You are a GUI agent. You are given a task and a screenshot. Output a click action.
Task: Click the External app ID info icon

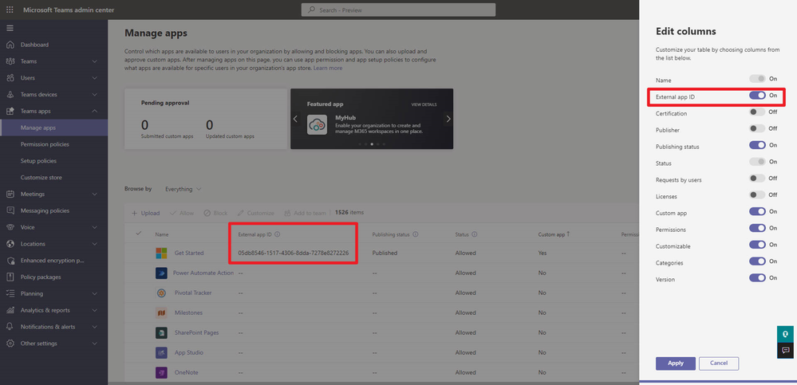tap(278, 234)
